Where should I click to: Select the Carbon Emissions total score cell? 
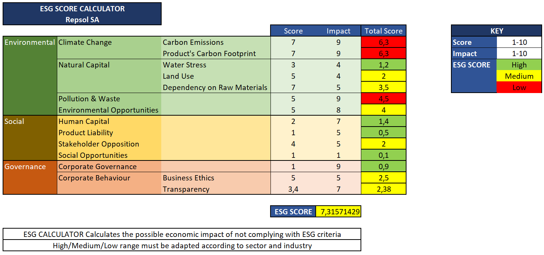pos(383,42)
